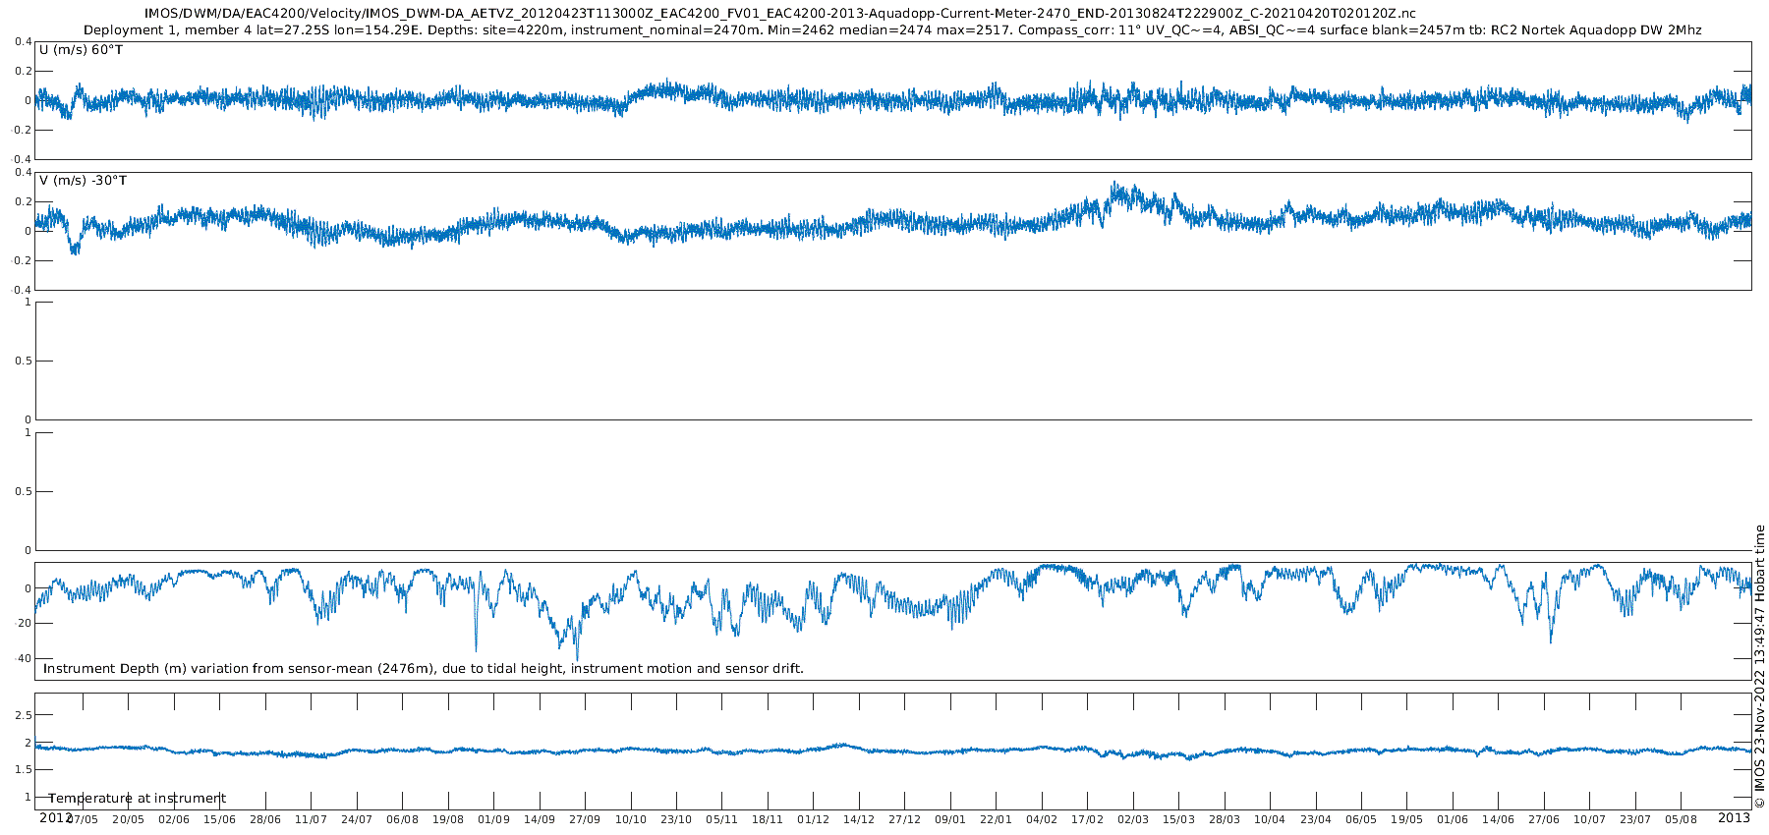Viewport: 1769px width, 835px height.
Task: Select the '02/03' date tick label
Action: pos(1133,819)
